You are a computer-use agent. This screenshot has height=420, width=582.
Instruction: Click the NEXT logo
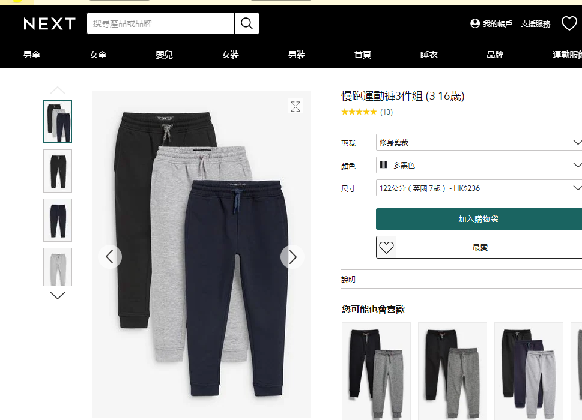49,24
